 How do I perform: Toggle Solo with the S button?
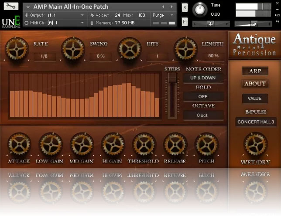pos(185,8)
